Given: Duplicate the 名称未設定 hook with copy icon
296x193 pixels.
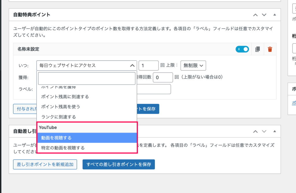Looking at the screenshot, I should [258, 49].
